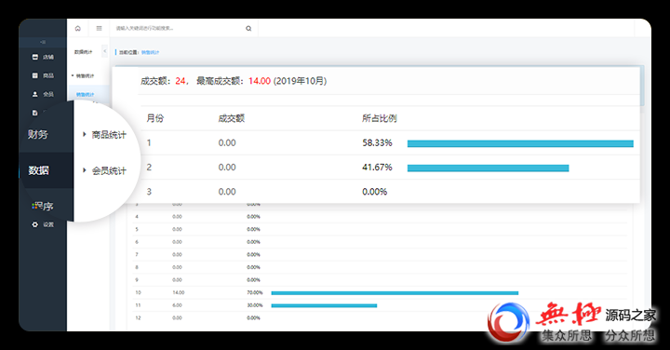Click the search magnifier icon
The height and width of the screenshot is (350, 670).
click(248, 29)
